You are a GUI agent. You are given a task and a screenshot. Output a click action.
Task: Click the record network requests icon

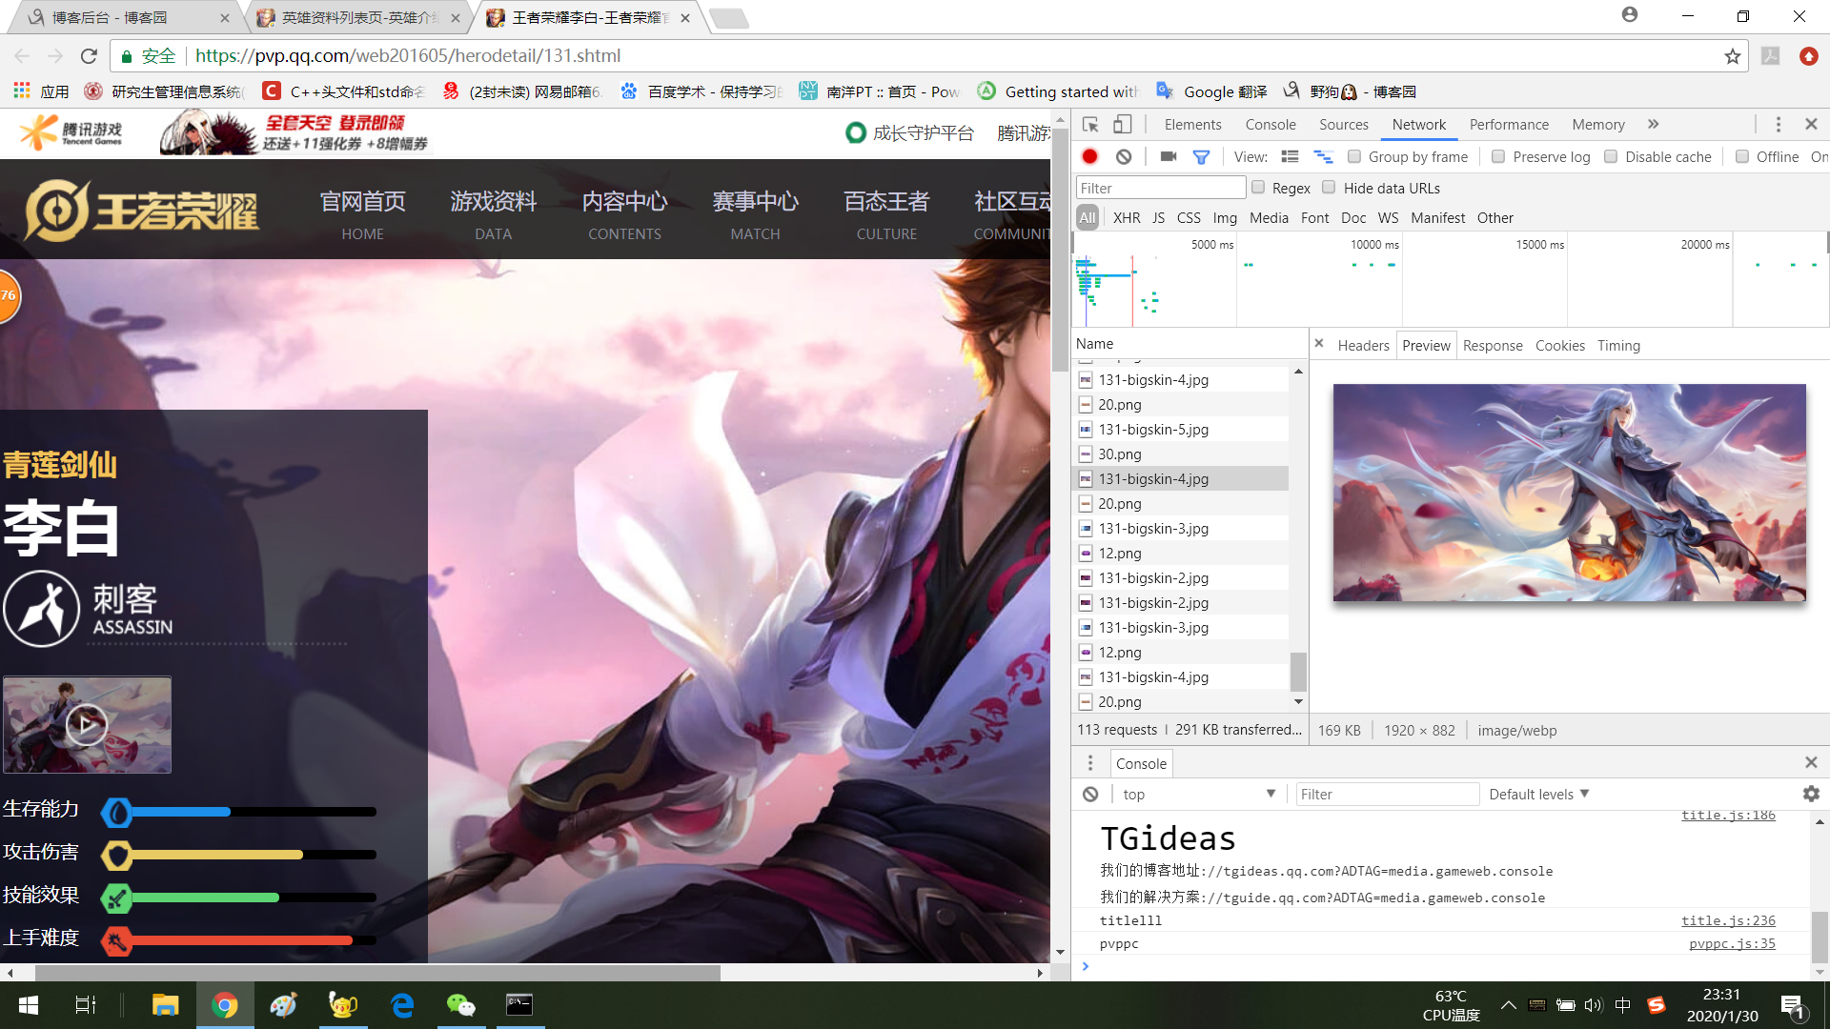[x=1089, y=156]
